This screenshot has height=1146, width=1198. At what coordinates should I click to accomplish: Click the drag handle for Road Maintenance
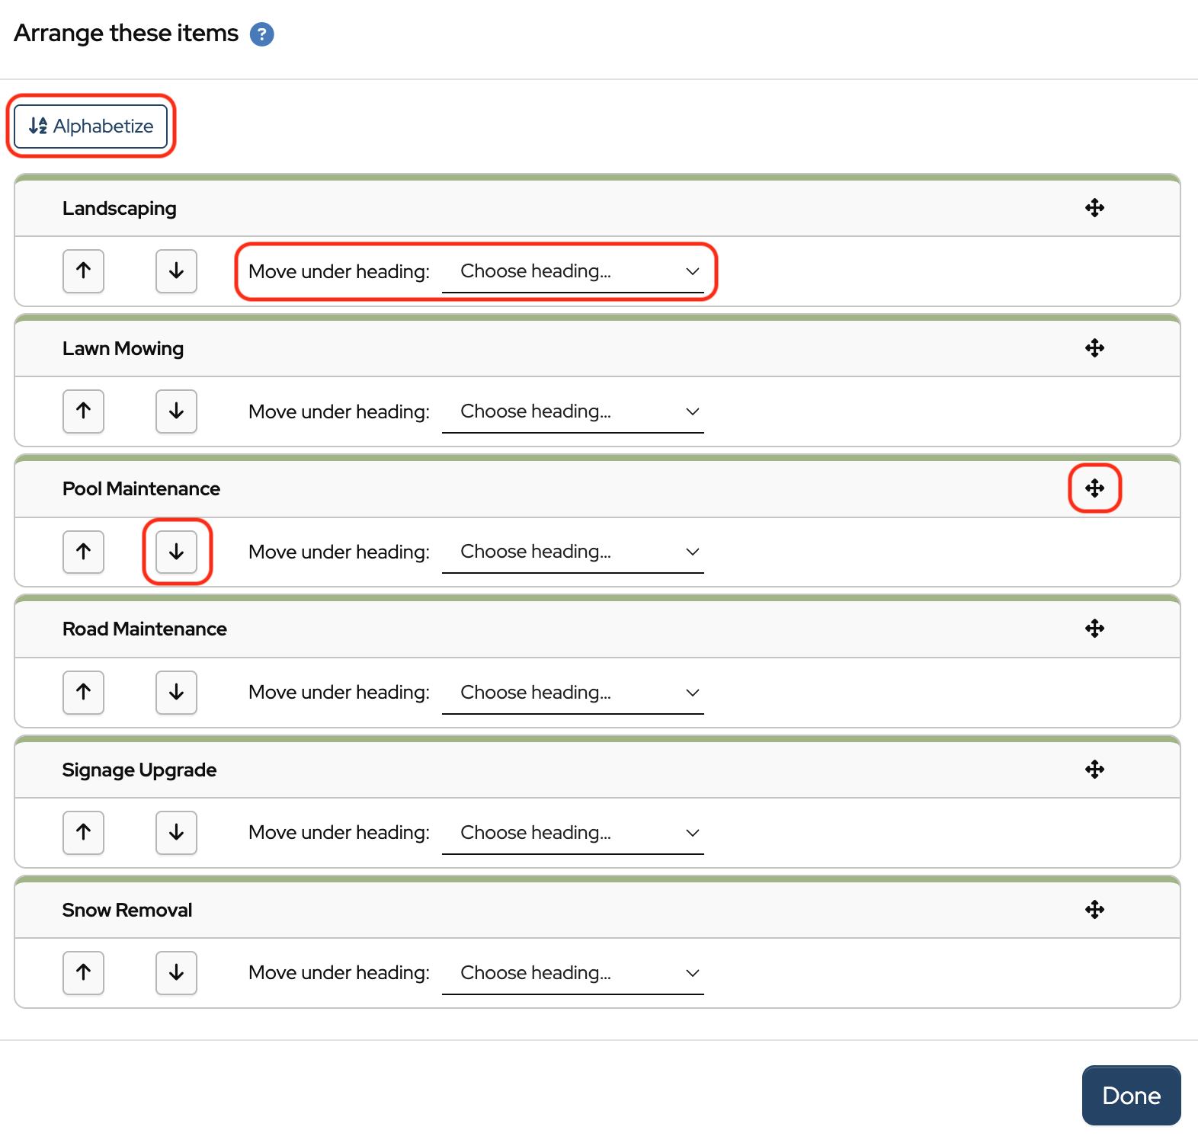coord(1094,629)
